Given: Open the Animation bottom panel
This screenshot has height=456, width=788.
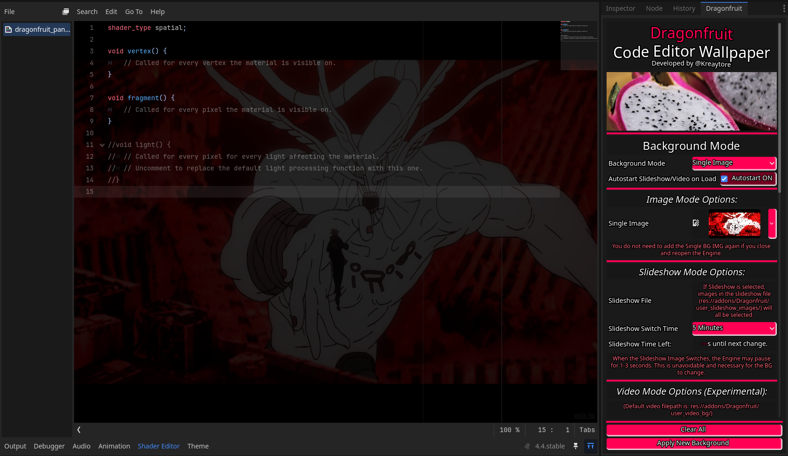Looking at the screenshot, I should click(x=114, y=446).
